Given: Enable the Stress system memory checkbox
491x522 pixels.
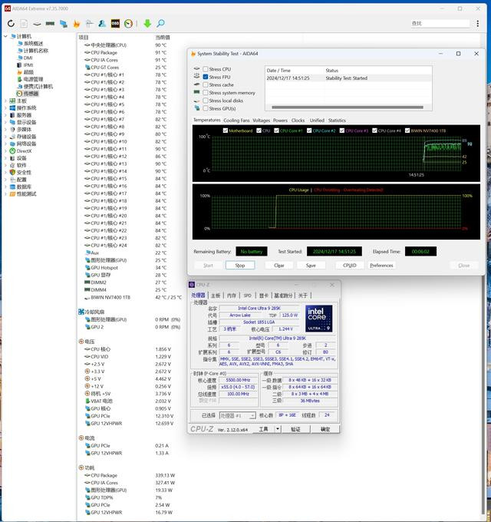Looking at the screenshot, I should [206, 93].
